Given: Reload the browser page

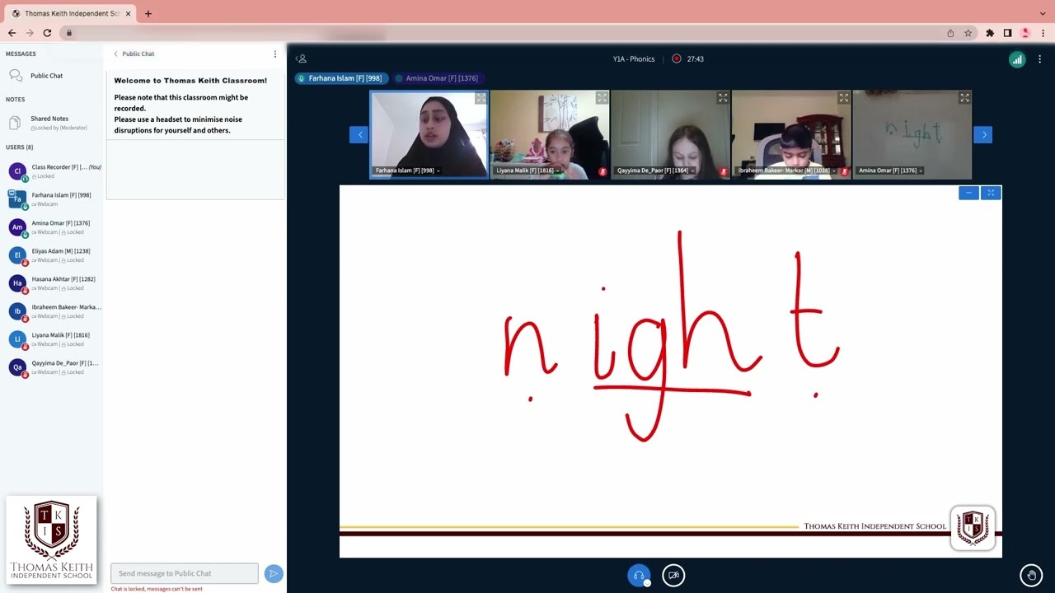Looking at the screenshot, I should click(x=47, y=33).
